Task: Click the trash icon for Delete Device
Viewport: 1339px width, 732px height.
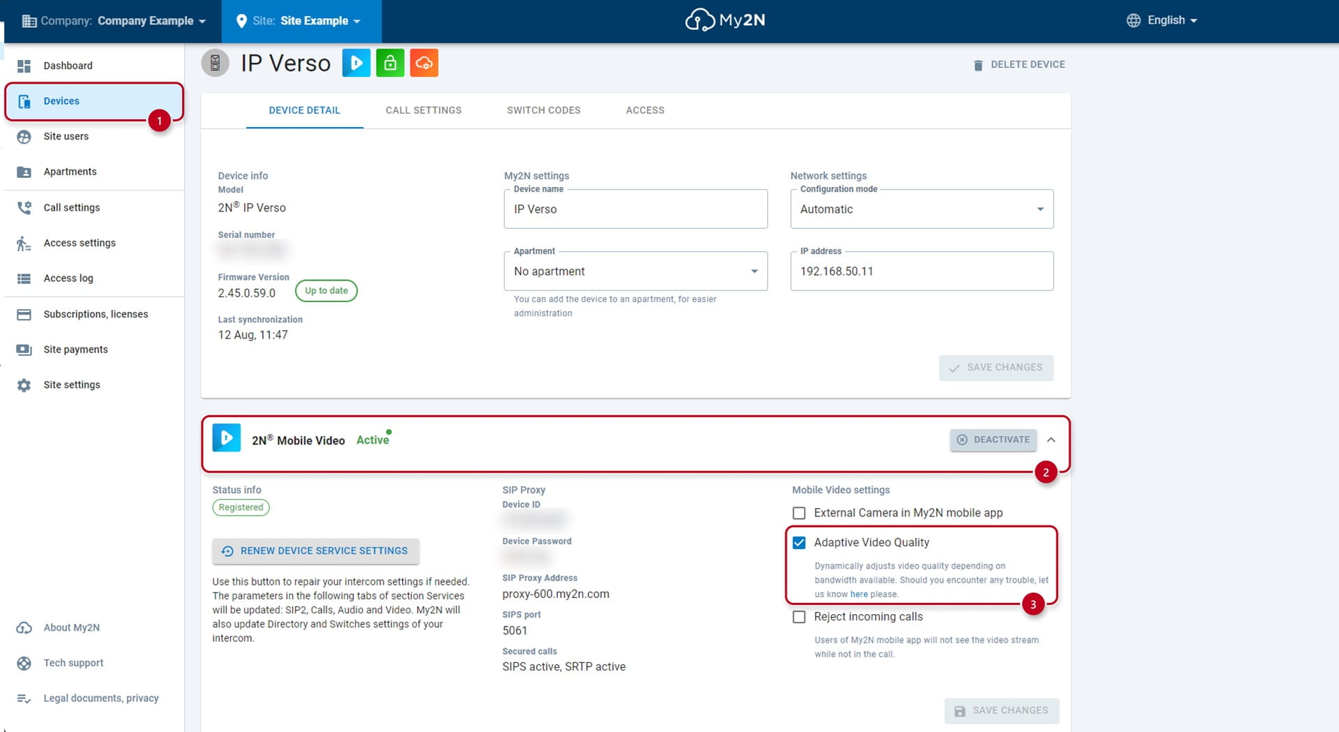Action: tap(978, 65)
